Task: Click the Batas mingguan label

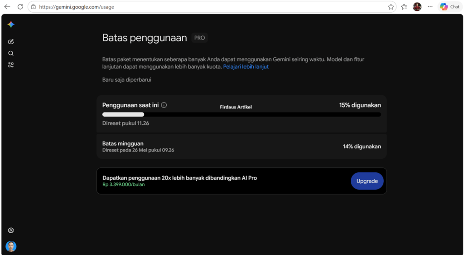Action: point(123,143)
